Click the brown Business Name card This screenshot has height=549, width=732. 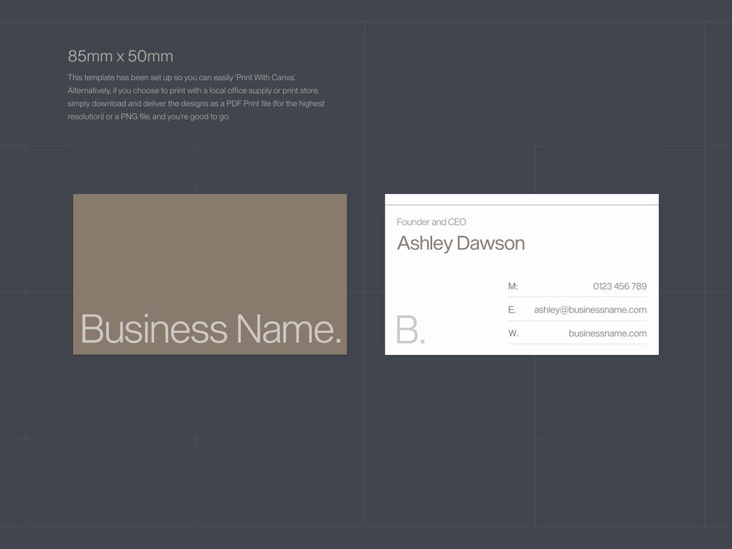(209, 273)
